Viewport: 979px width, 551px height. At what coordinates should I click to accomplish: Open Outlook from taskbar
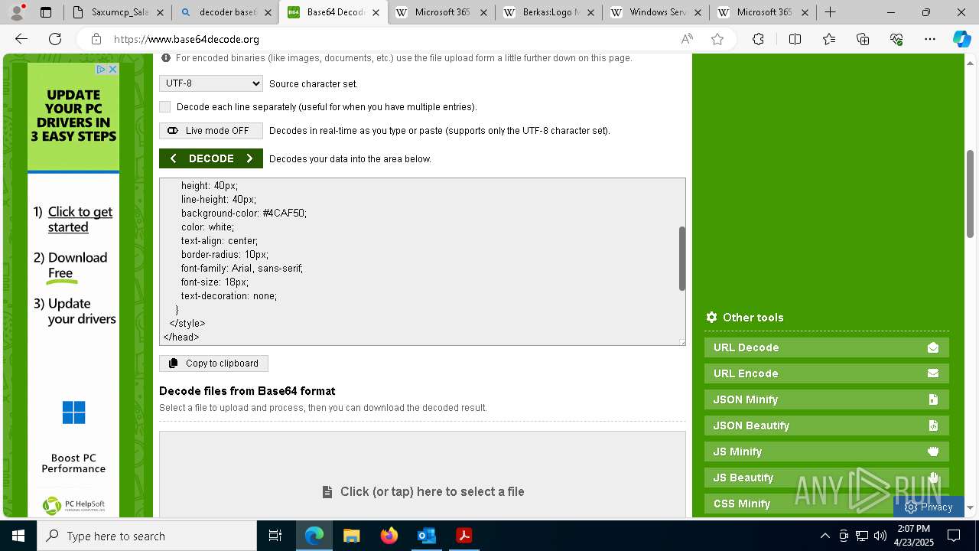click(x=426, y=536)
